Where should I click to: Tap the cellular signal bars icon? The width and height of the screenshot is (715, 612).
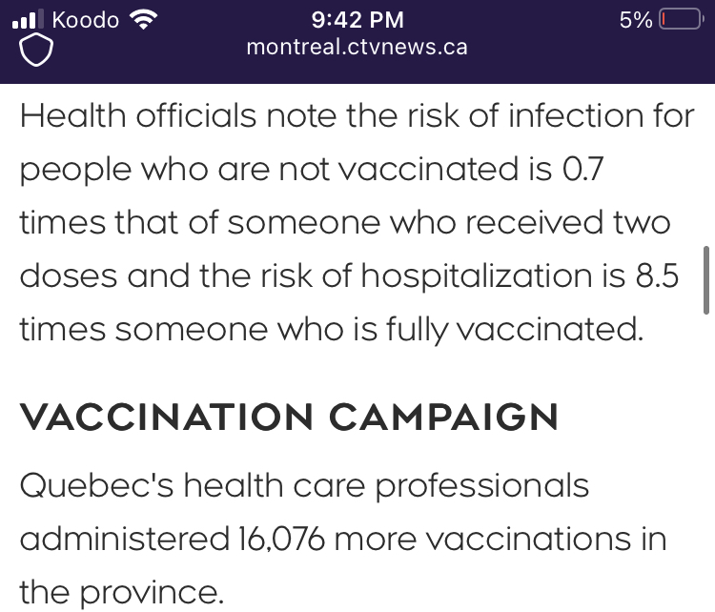pos(28,19)
